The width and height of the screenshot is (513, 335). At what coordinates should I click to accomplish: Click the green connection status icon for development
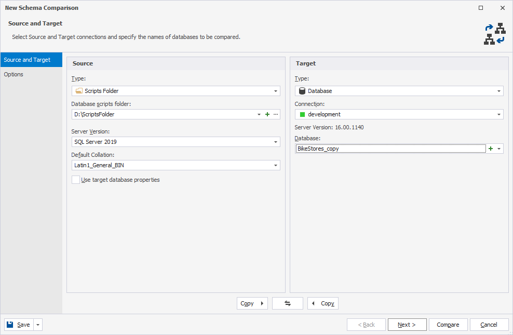(x=302, y=114)
